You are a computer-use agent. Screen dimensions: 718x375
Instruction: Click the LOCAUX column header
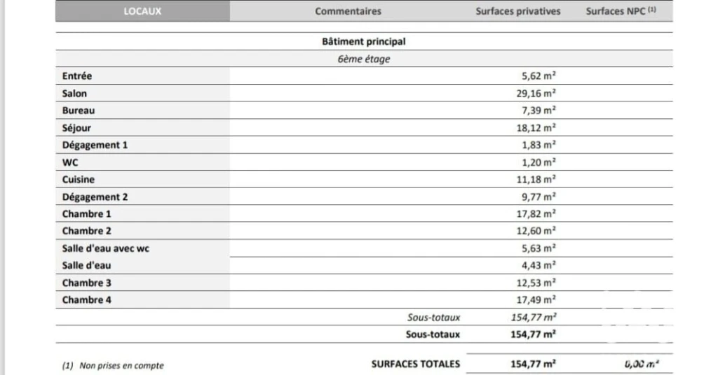pyautogui.click(x=142, y=11)
